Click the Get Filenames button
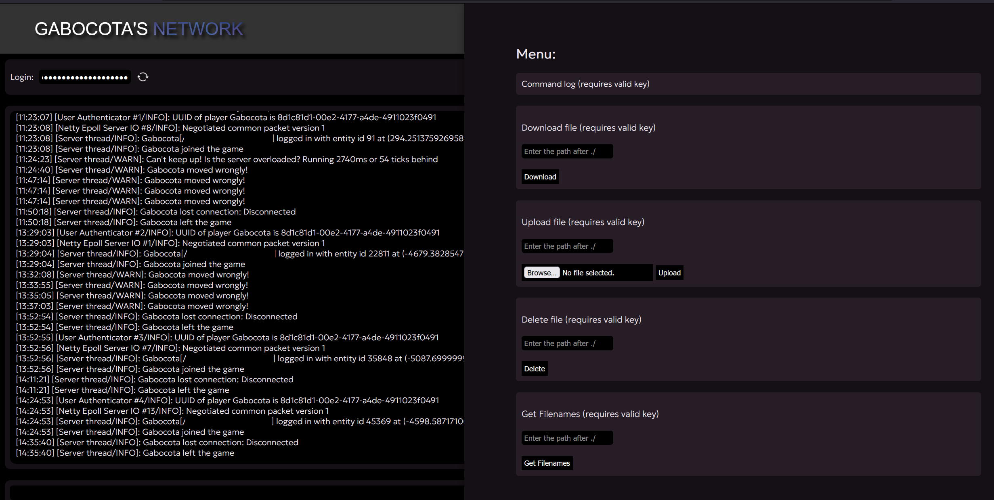The height and width of the screenshot is (500, 994). (x=547, y=463)
